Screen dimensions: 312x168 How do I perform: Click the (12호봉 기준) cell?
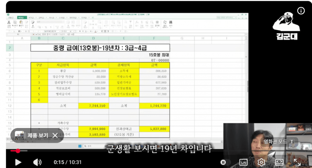[x=124, y=135]
